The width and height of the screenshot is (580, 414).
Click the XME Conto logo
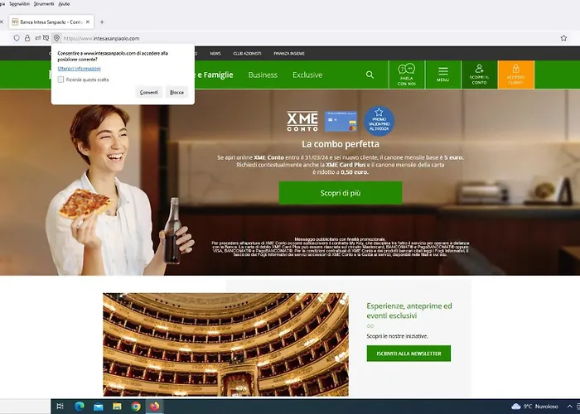[302, 121]
